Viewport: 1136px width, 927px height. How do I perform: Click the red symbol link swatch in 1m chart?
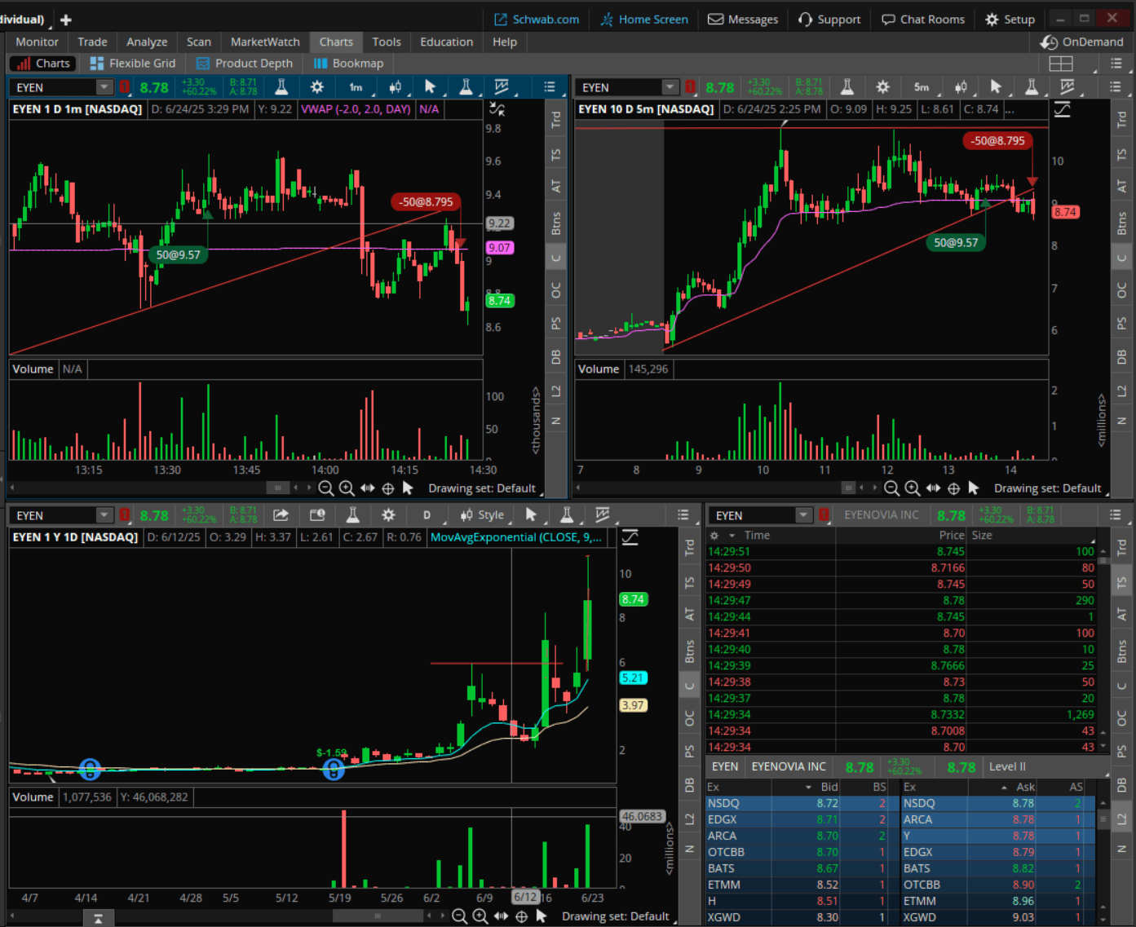click(125, 86)
